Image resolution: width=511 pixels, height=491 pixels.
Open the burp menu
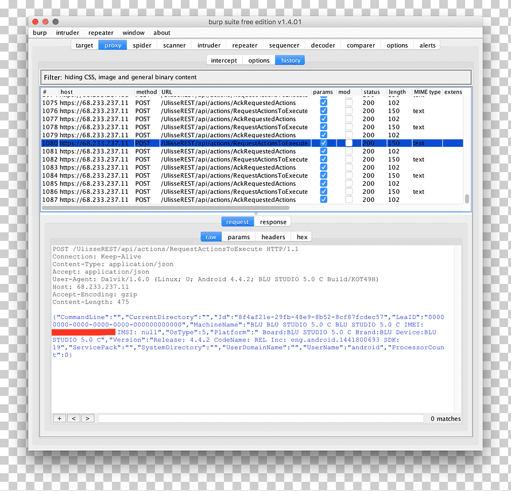[x=40, y=33]
